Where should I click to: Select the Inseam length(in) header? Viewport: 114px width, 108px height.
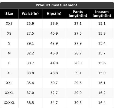tap(102, 14)
